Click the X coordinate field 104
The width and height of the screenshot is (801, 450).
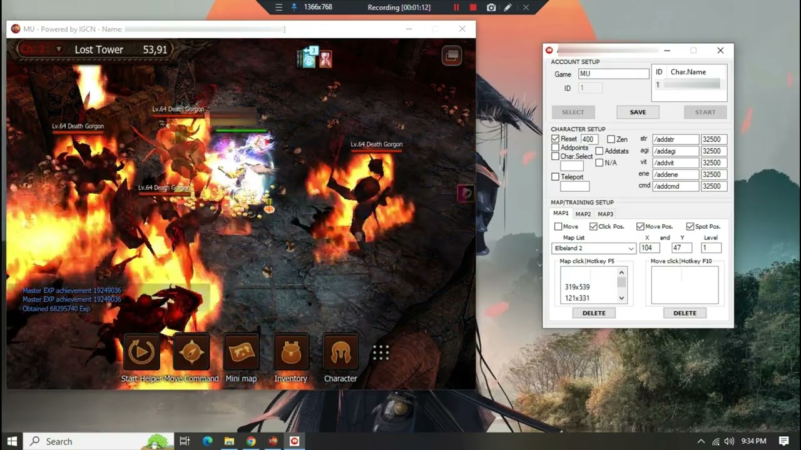click(650, 248)
